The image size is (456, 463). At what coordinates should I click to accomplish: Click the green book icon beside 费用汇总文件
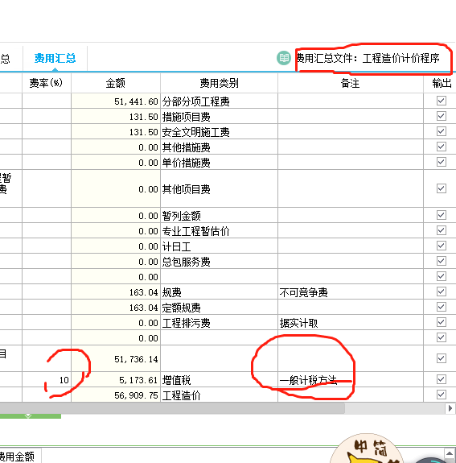click(x=284, y=58)
